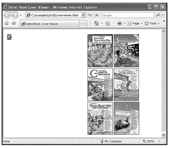The image size is (169, 148).
Task: Expand the Home button dropdown arrow
Action: click(102, 23)
